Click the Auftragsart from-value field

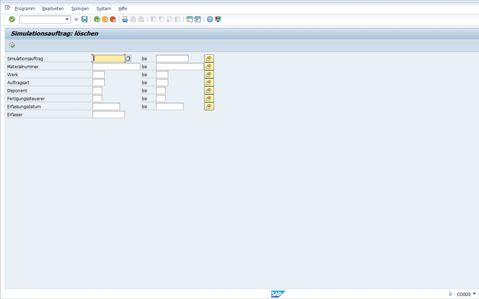[x=99, y=83]
